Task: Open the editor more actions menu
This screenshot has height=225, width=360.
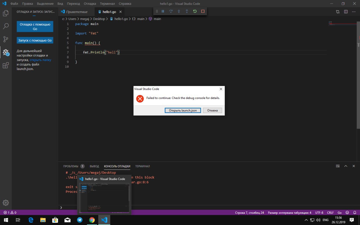Action: (x=354, y=12)
